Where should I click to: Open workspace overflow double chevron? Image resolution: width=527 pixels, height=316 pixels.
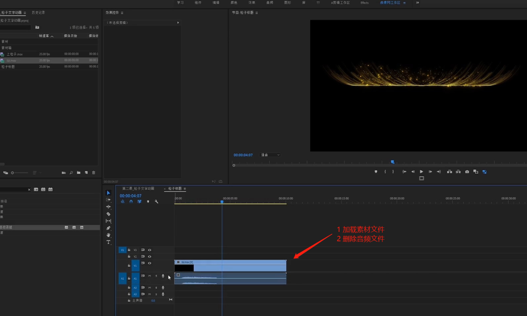coord(418,3)
